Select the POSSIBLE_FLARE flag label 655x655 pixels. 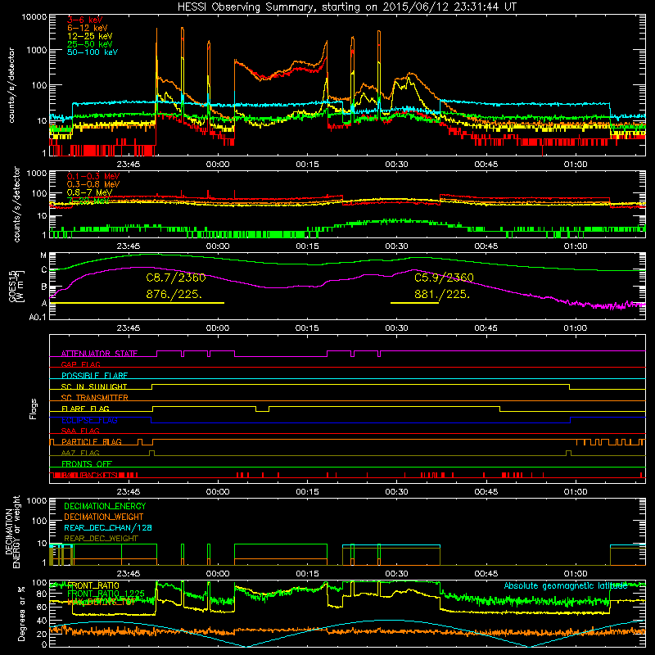(94, 376)
